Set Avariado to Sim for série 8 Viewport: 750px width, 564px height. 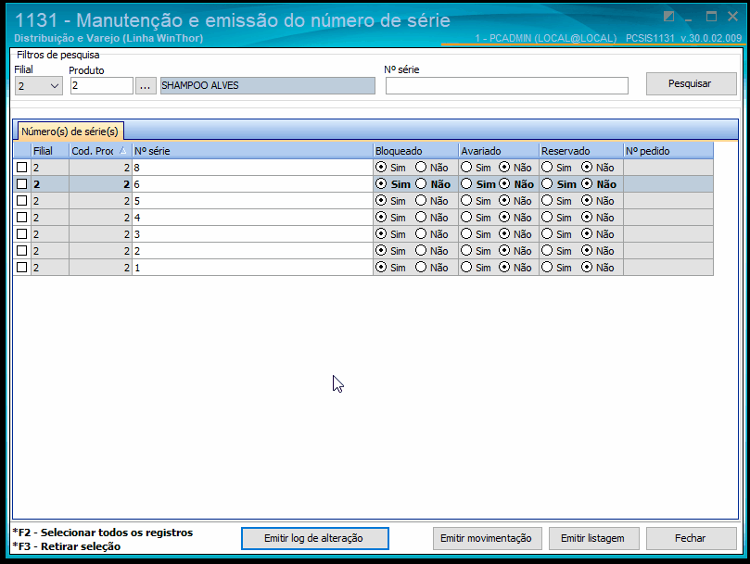coord(466,168)
